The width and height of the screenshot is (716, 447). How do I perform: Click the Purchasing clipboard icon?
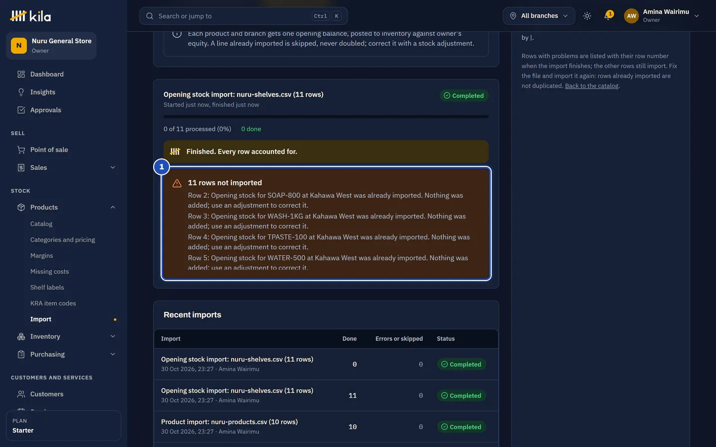point(21,354)
